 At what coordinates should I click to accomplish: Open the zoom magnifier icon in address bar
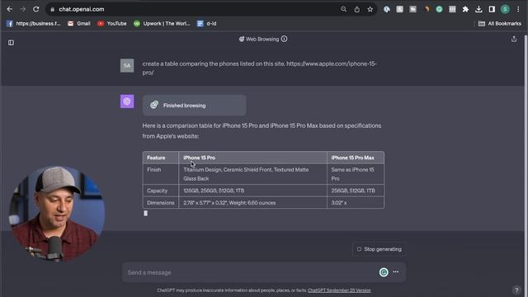coord(343,9)
